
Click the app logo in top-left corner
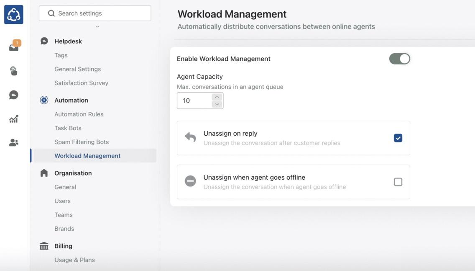click(13, 15)
